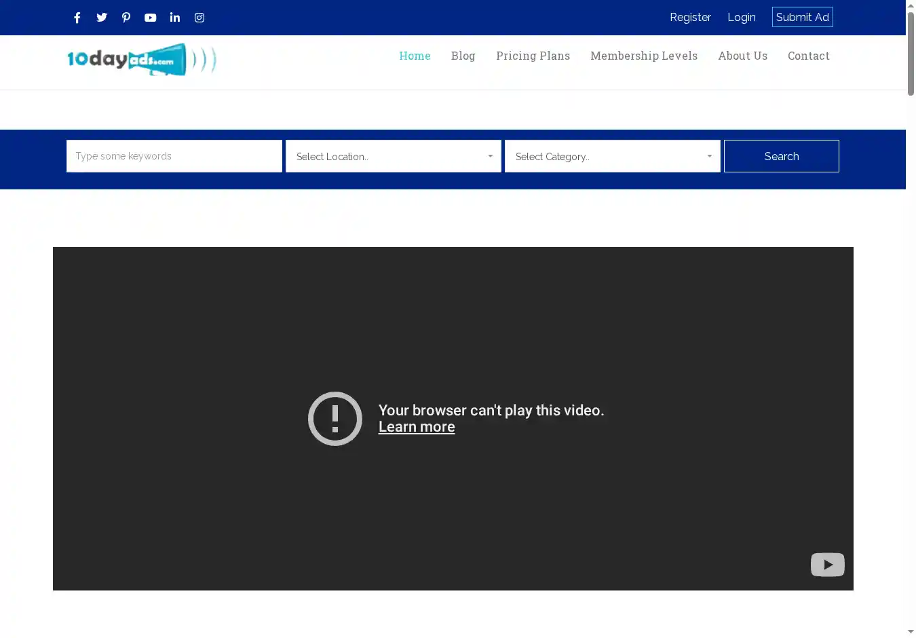Expand the Select Location dropdown
916x638 pixels.
tap(393, 156)
